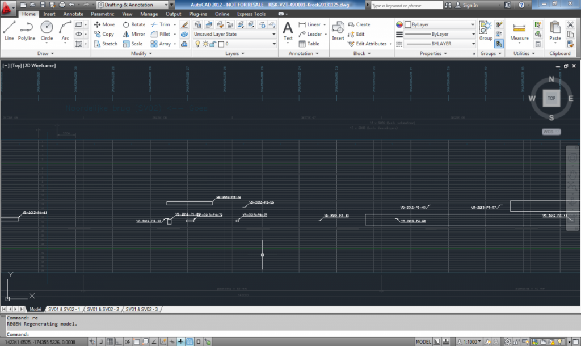Screen dimensions: 581x346
Task: Toggle Grid Display in the status bar
Action: pyautogui.click(x=109, y=341)
